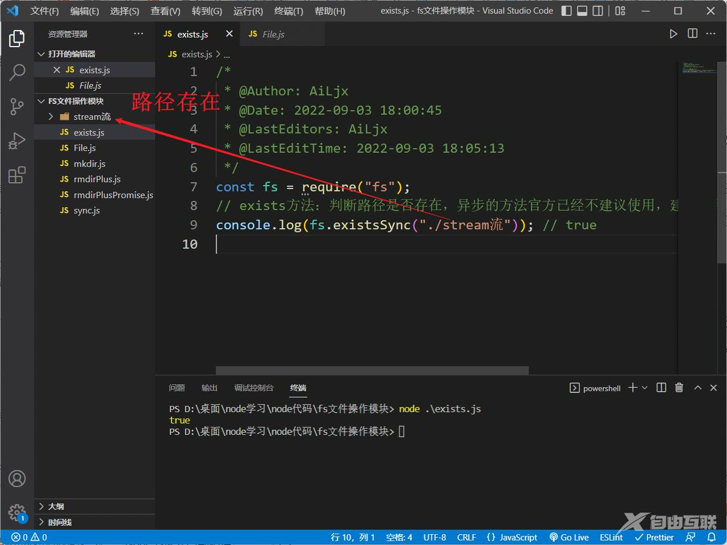Switch to the 问题 panel tab
This screenshot has height=545, width=727.
coord(177,388)
